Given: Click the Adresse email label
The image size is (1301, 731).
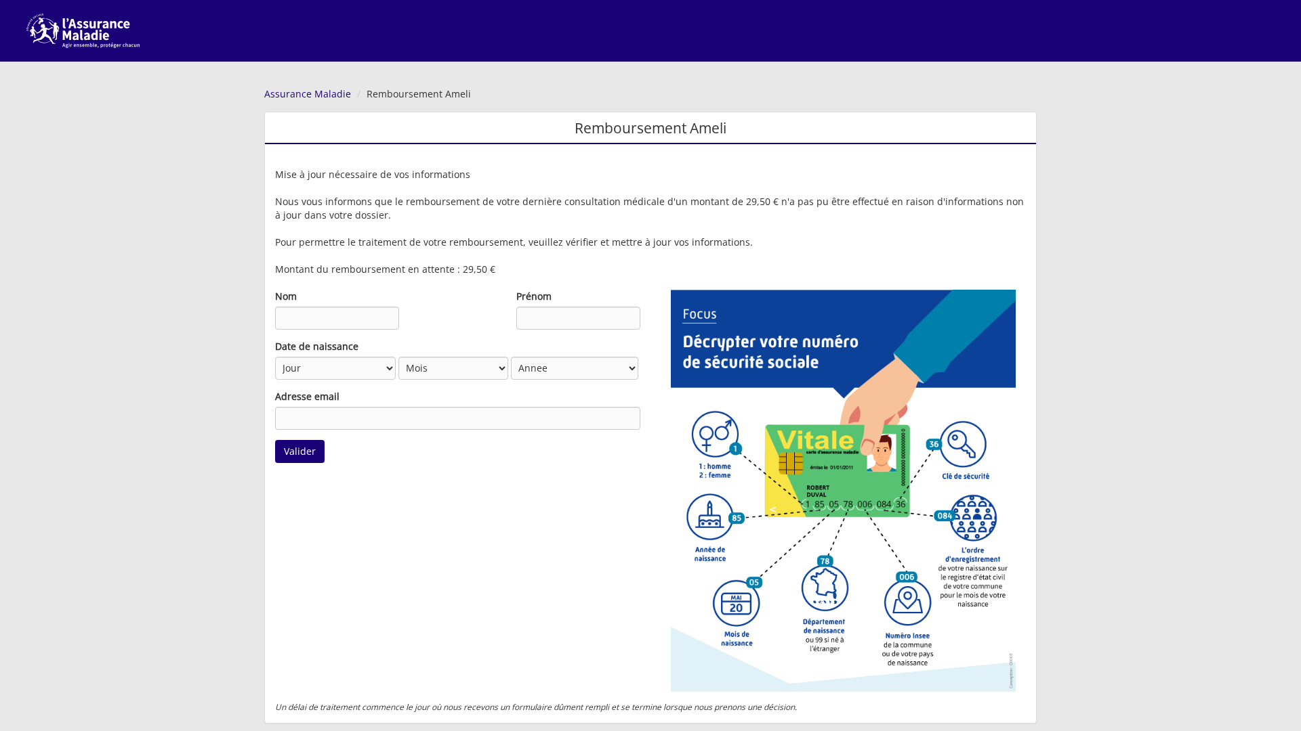Looking at the screenshot, I should 307,397.
